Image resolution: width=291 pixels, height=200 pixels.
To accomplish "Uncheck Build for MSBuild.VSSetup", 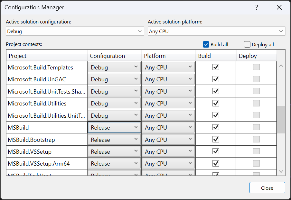I will pyautogui.click(x=216, y=151).
